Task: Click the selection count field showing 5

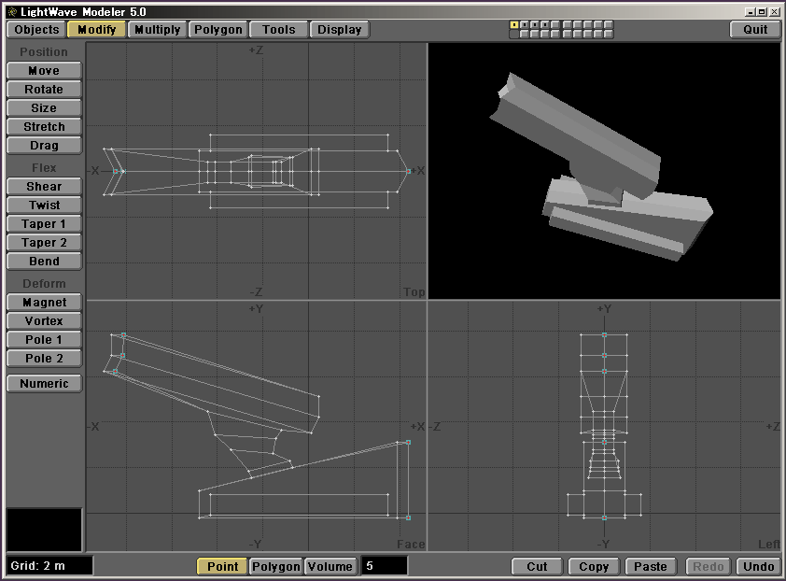Action: tap(385, 566)
